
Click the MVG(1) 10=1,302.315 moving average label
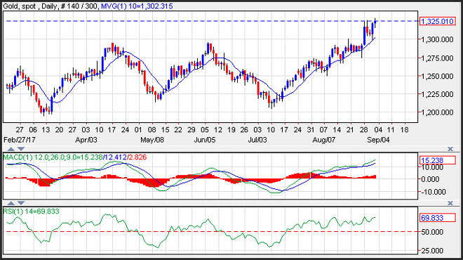[137, 6]
